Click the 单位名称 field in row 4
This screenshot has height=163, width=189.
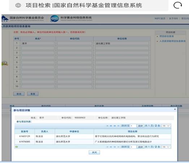click(122, 57)
